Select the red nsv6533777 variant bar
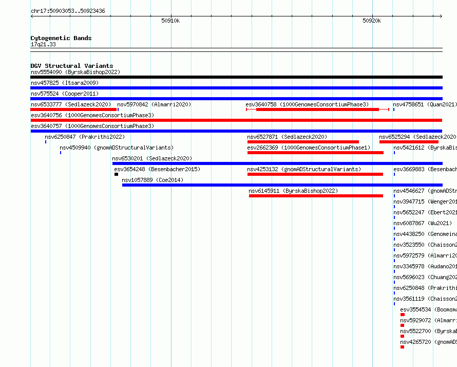457x367 pixels. 73,109
